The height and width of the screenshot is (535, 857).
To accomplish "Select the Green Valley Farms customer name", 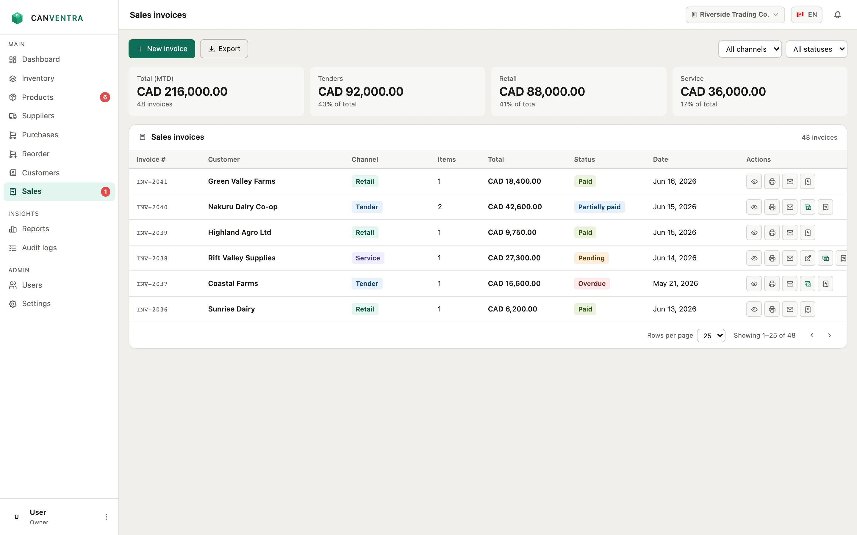I will click(242, 181).
